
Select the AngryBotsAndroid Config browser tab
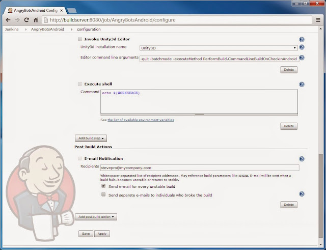pos(35,10)
